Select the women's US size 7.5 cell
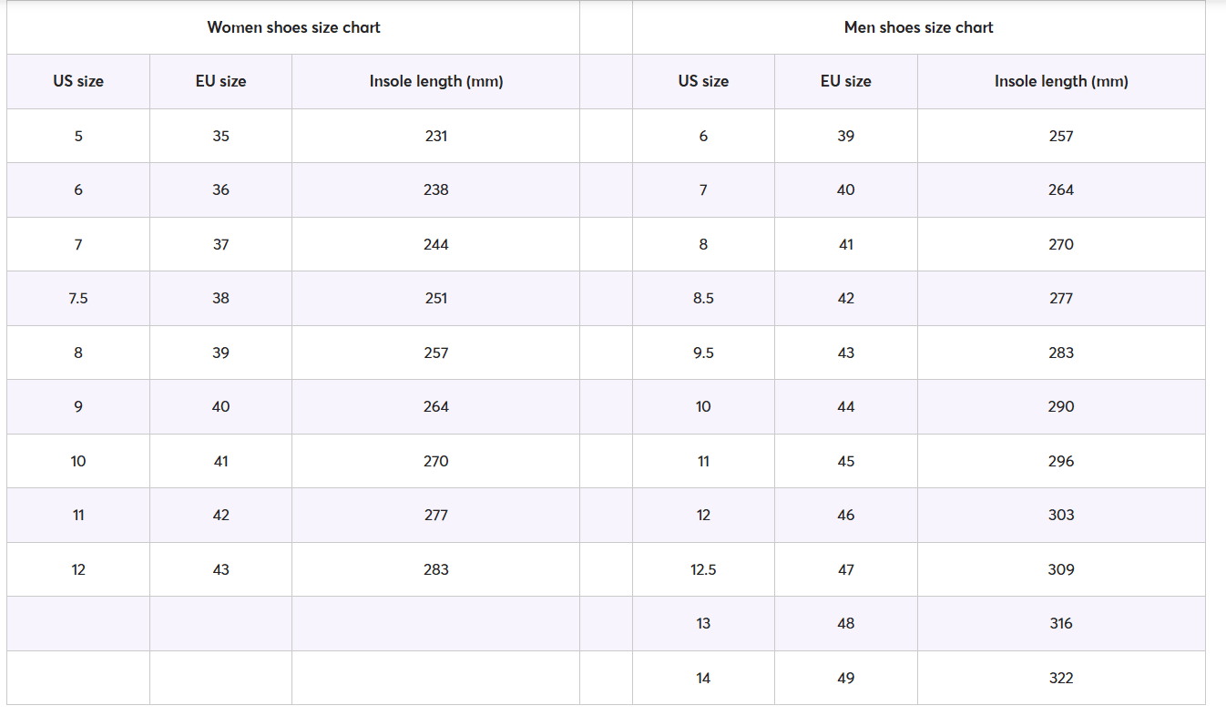 coord(78,298)
